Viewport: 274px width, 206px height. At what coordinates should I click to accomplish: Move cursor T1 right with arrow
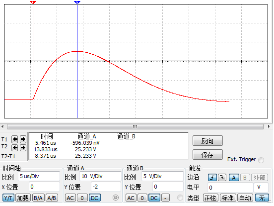(23, 139)
